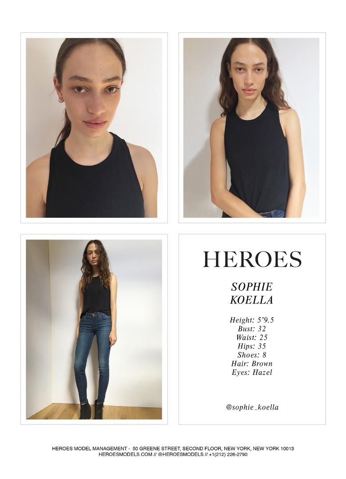Click the close-up headshot photo

point(94,128)
